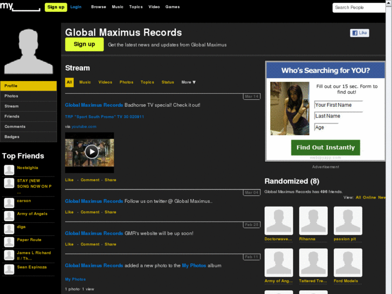Open Army of Angels top friend avatar

pyautogui.click(x=9, y=216)
